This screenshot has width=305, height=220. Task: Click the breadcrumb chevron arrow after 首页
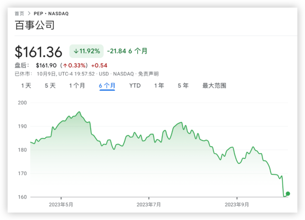click(29, 13)
